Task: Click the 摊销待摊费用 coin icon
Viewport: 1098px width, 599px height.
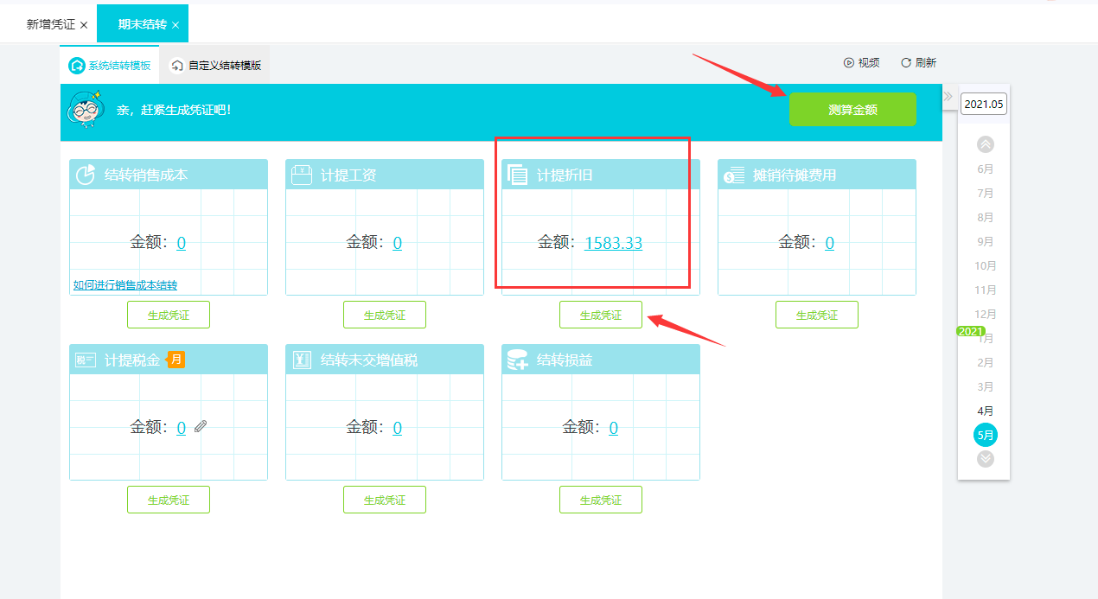Action: (x=732, y=173)
